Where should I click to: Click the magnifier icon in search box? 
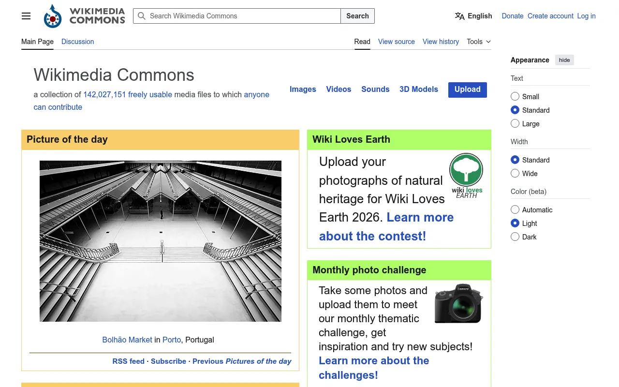[142, 16]
